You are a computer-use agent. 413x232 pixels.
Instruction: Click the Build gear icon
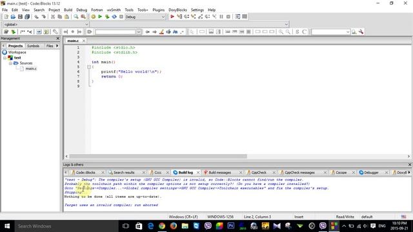click(x=93, y=17)
